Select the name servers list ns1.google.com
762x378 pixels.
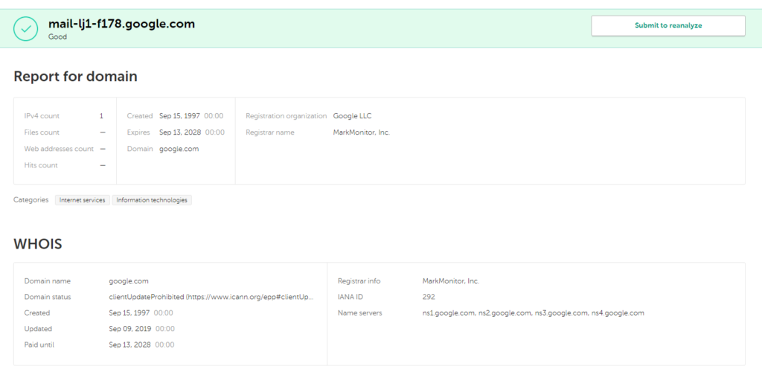(533, 313)
